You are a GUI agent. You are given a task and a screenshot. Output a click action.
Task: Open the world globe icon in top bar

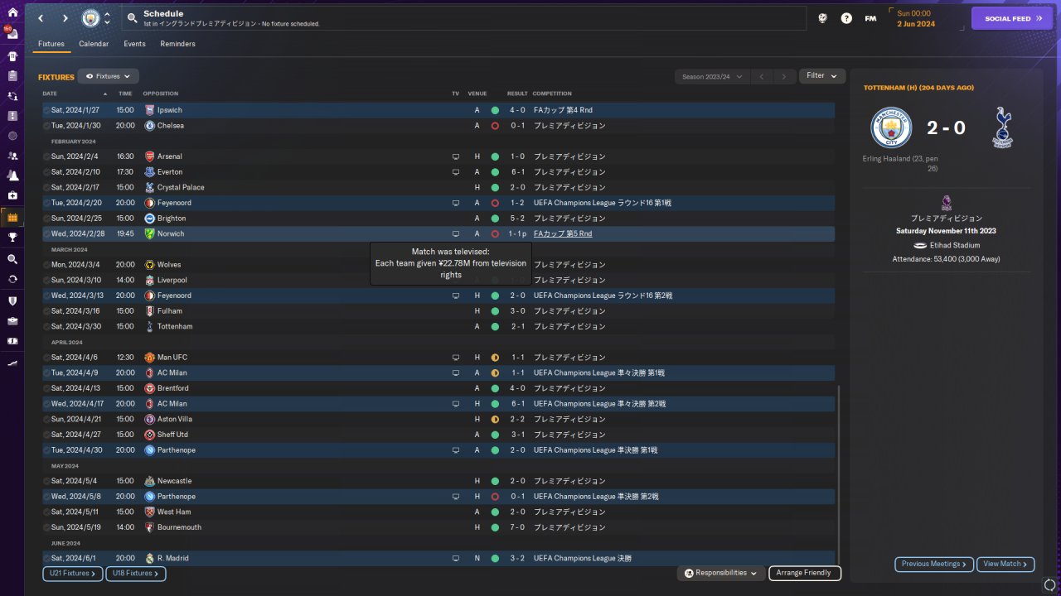tap(822, 18)
